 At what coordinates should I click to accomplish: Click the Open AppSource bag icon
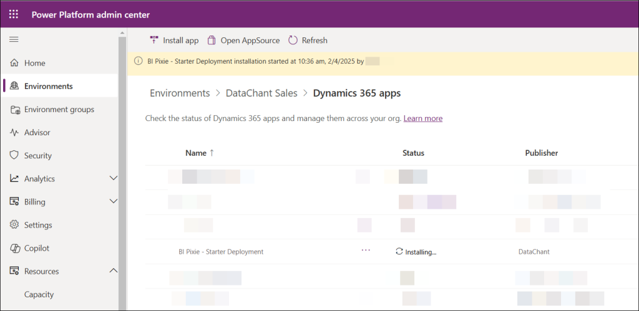click(x=212, y=40)
